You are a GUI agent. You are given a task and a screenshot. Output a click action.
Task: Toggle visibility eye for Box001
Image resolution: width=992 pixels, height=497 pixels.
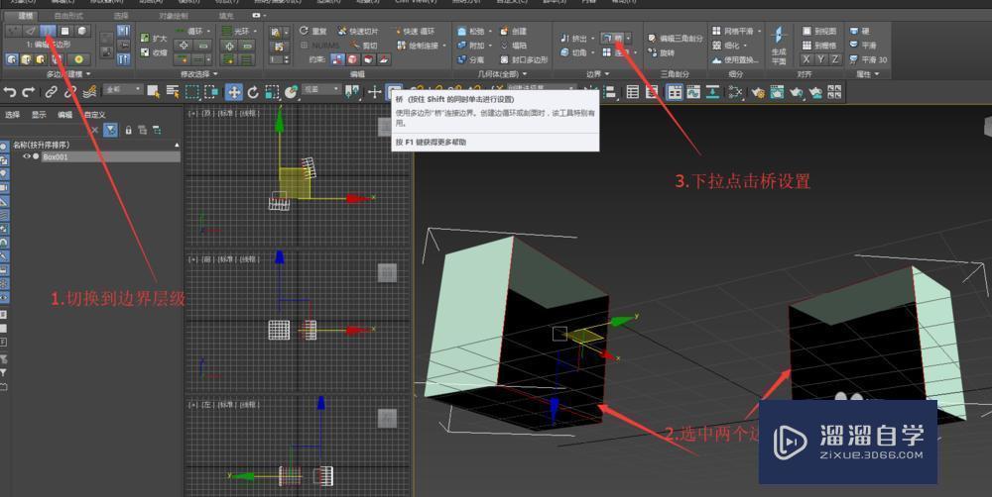pos(27,156)
